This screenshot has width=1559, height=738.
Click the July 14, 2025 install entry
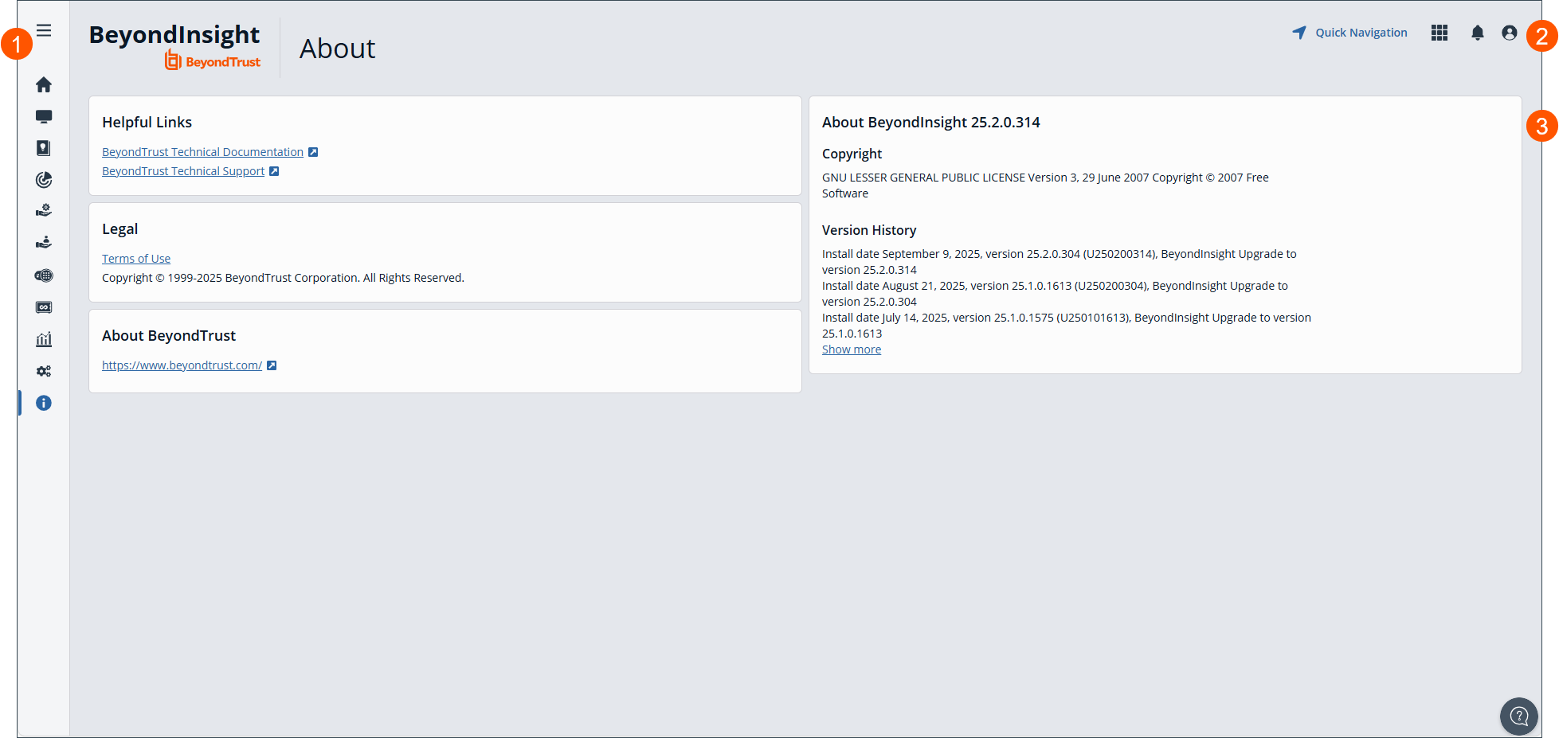(x=1067, y=326)
